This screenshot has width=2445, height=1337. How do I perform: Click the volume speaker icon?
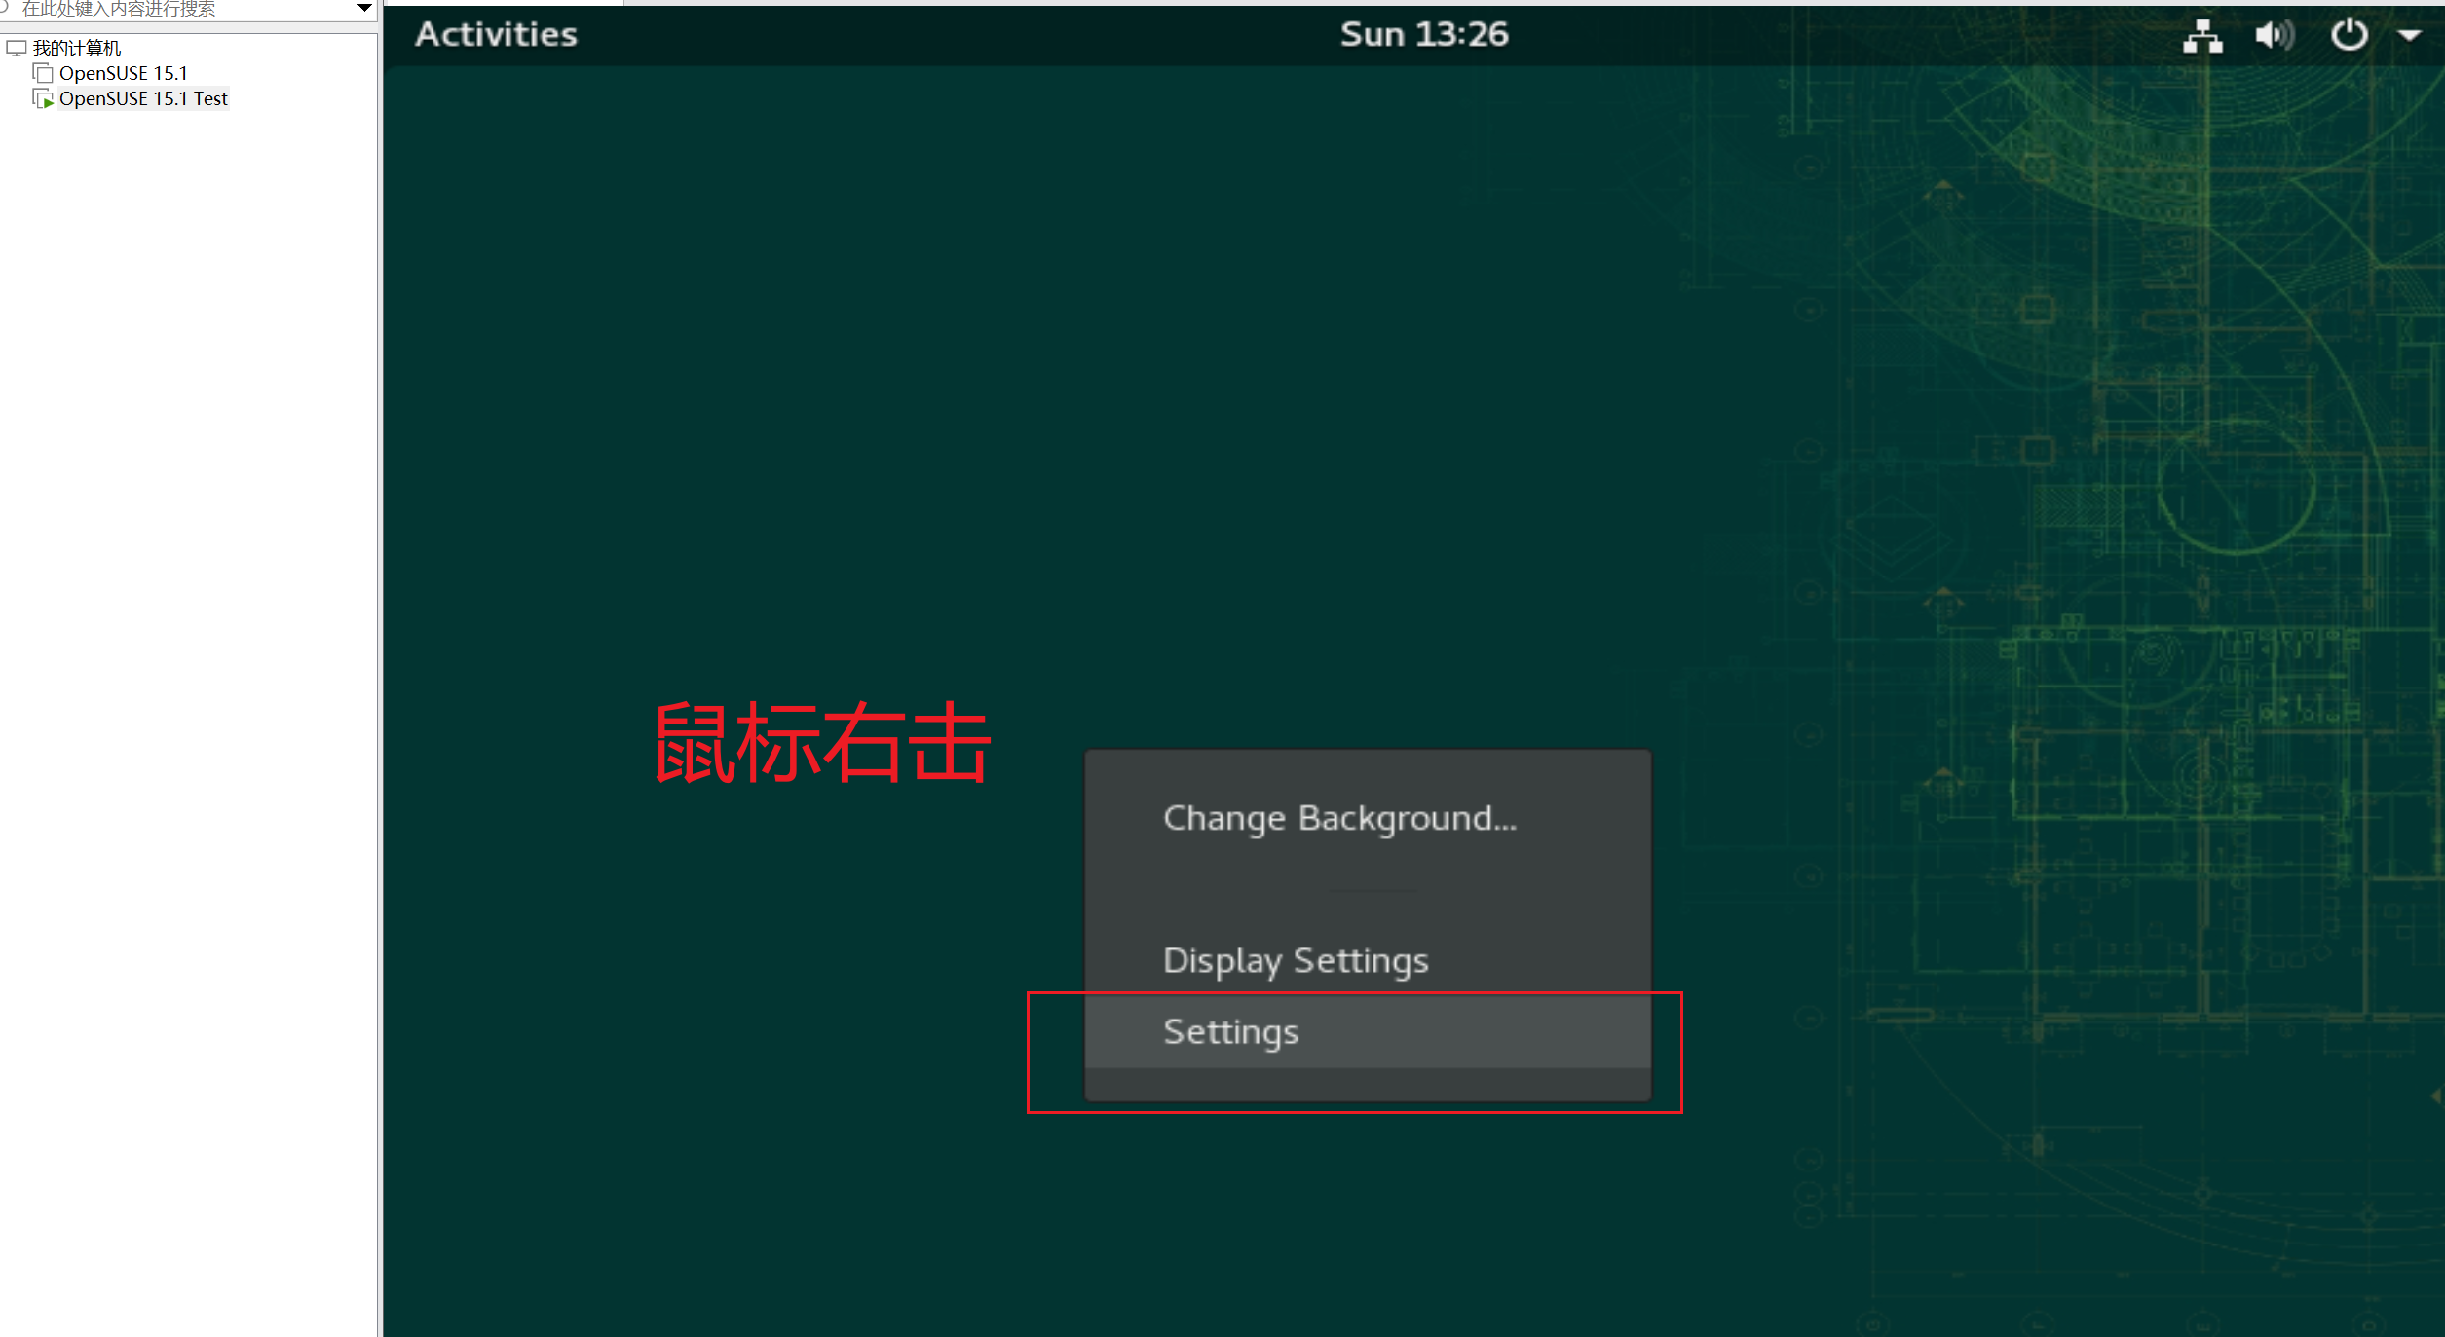pos(2274,36)
